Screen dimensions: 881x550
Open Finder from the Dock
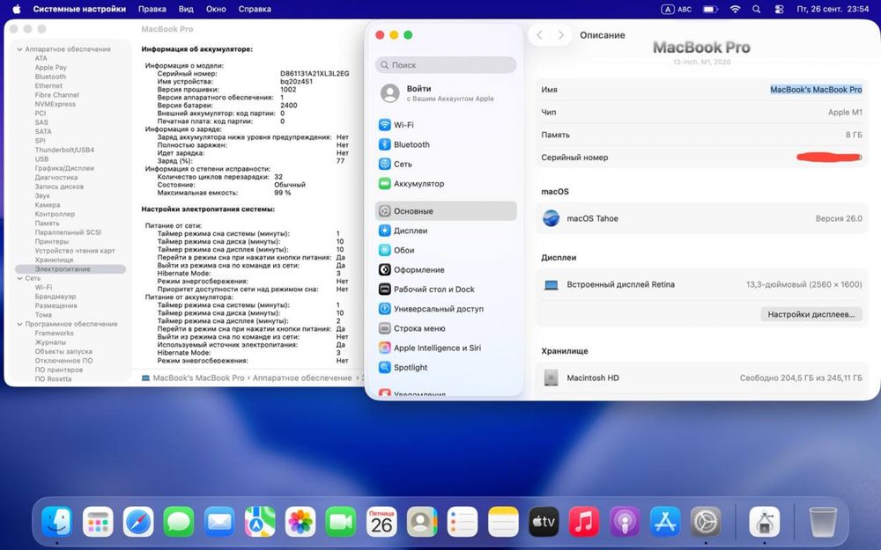(57, 521)
